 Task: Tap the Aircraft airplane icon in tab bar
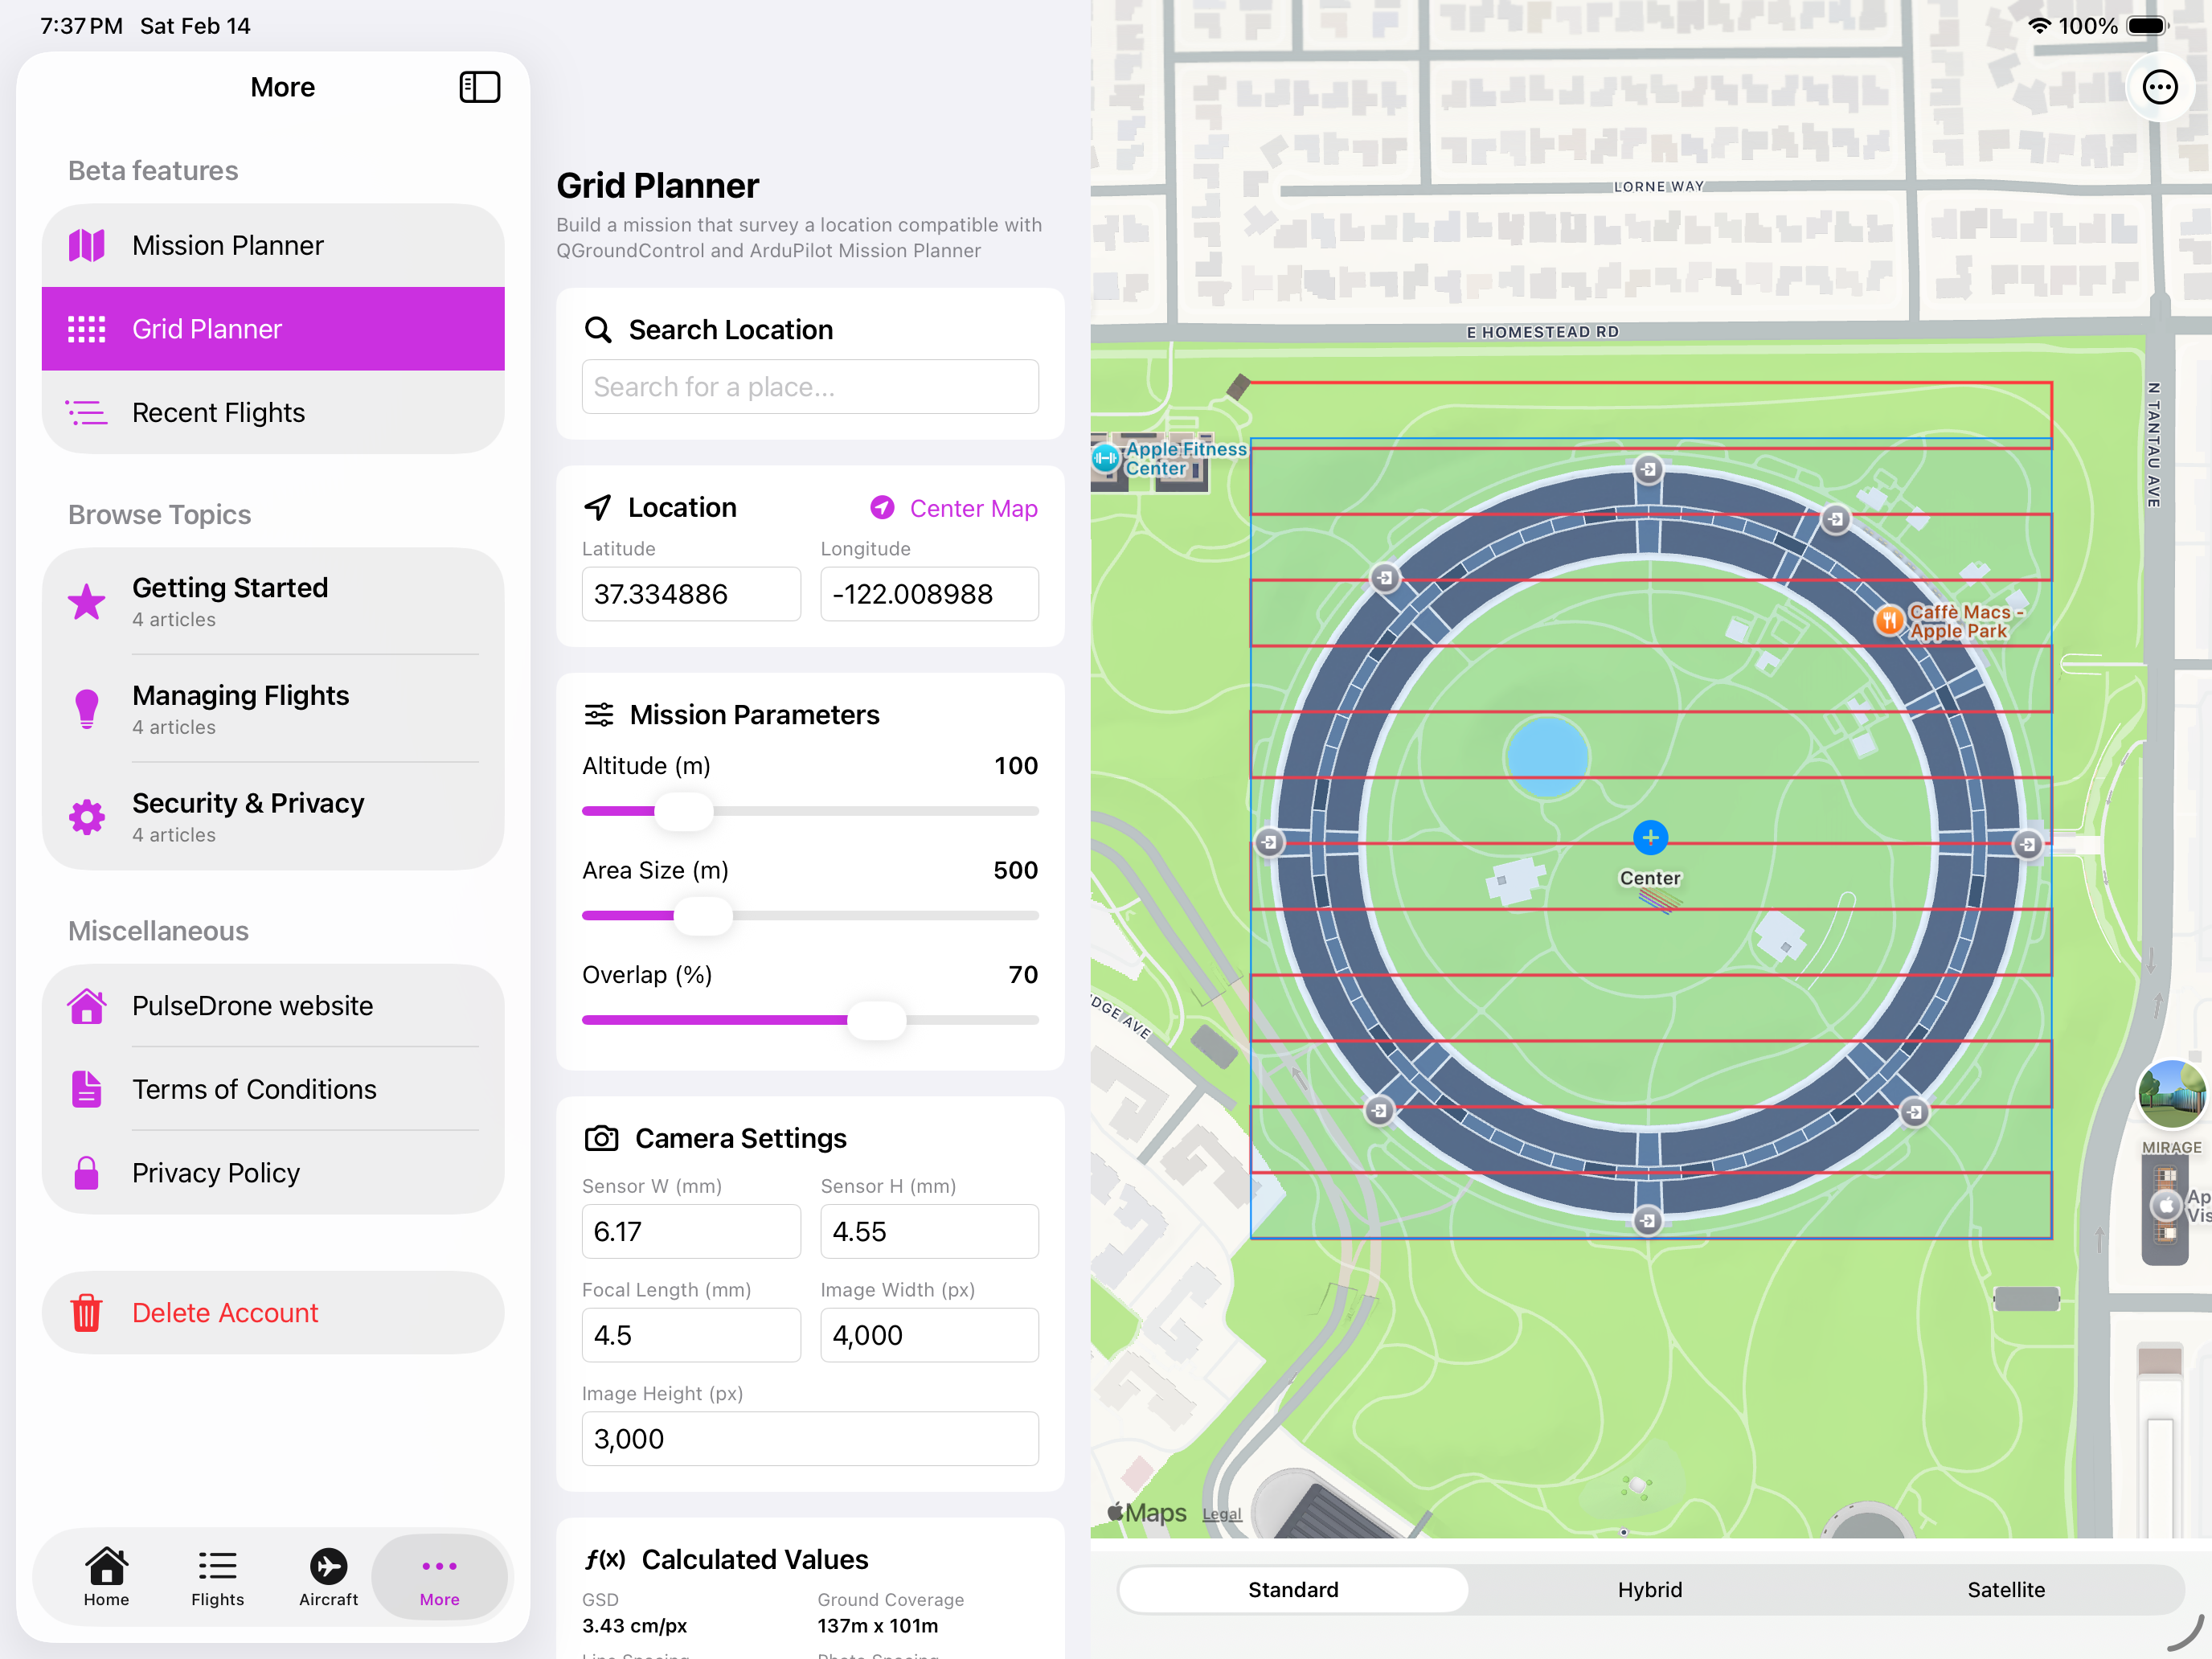328,1566
